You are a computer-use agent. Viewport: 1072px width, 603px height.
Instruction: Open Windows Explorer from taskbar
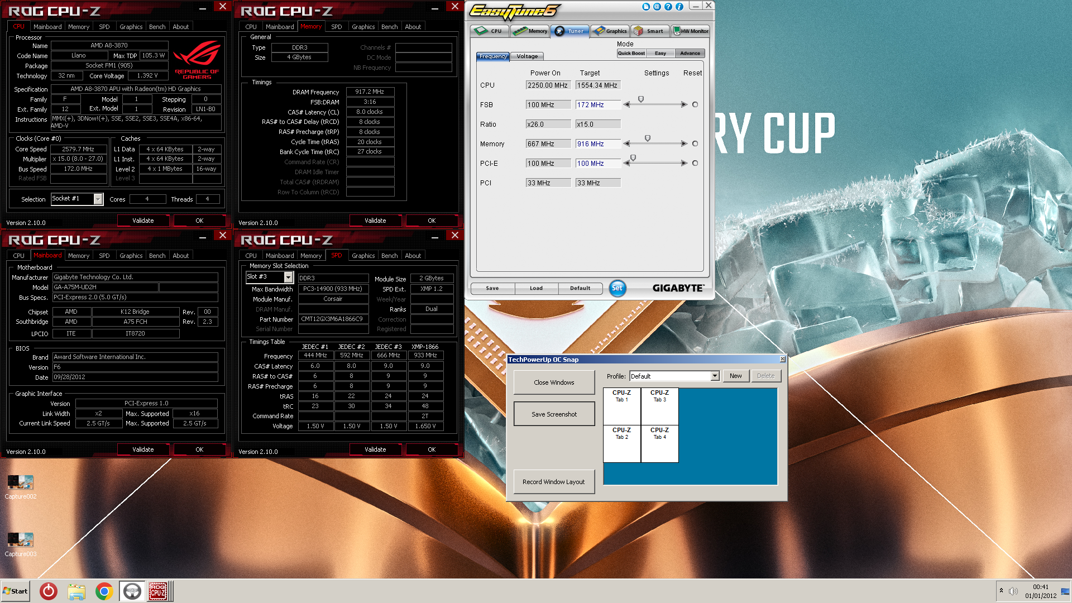[x=76, y=591]
